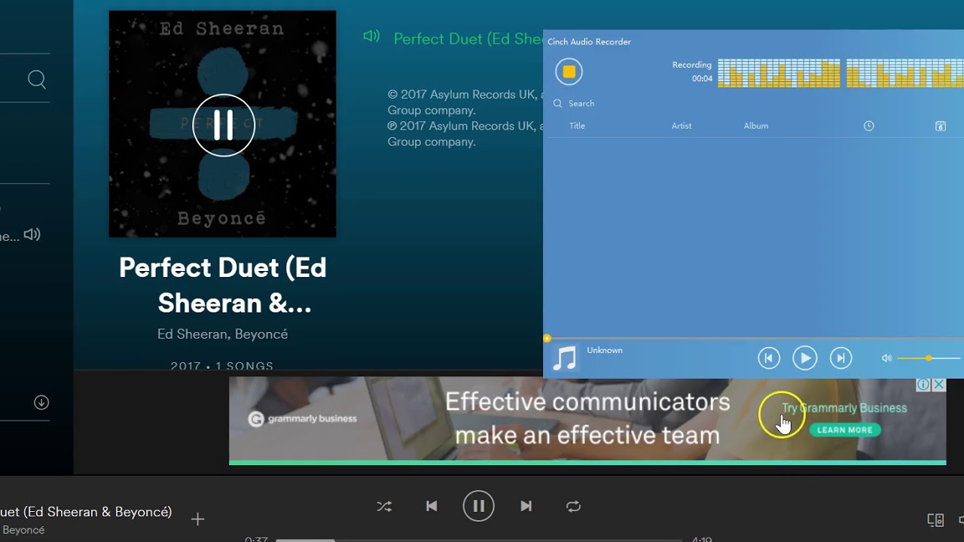Viewport: 964px width, 542px height.
Task: Open the devices available icon
Action: coord(935,519)
